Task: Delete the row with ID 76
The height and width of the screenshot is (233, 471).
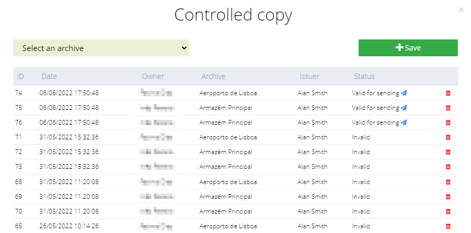Action: pos(448,122)
